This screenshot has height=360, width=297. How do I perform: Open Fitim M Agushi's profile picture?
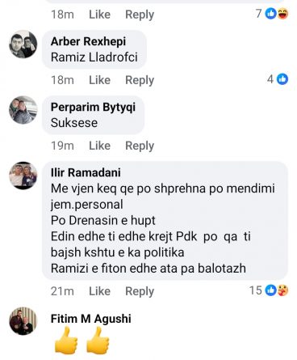pyautogui.click(x=23, y=321)
